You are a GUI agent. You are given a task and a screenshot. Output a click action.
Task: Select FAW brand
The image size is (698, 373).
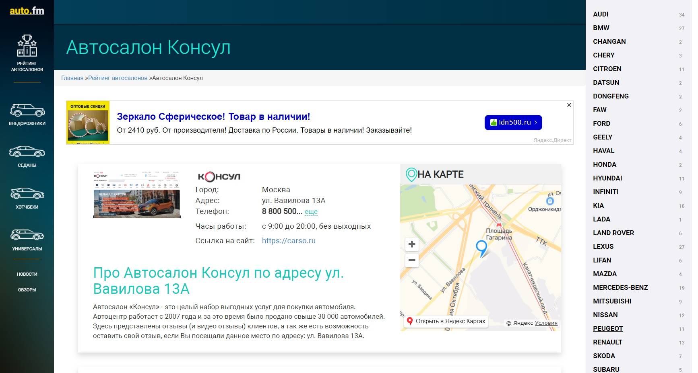(600, 110)
